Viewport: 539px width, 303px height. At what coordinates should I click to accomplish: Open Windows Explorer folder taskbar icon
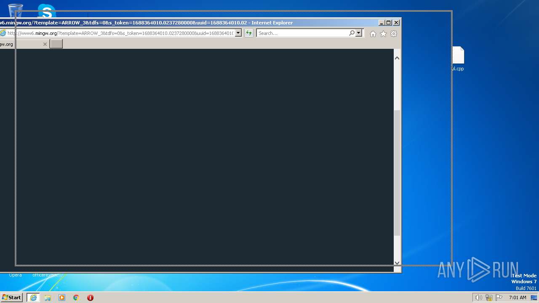[48, 298]
